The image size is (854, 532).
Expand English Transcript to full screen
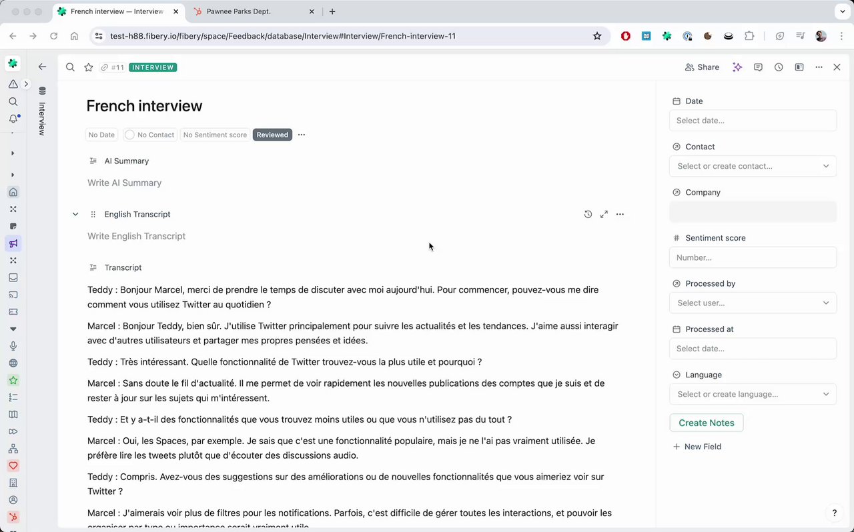604,214
